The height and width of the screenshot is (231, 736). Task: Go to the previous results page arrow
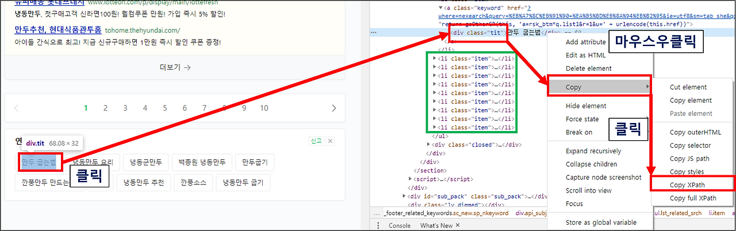[x=16, y=108]
